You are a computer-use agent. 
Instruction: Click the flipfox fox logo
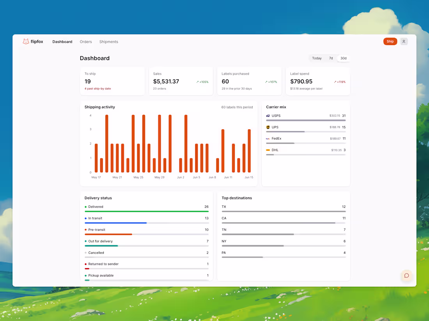[x=26, y=42]
